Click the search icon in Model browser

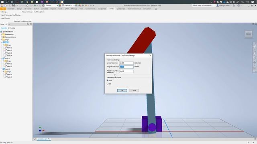[x=28, y=24]
